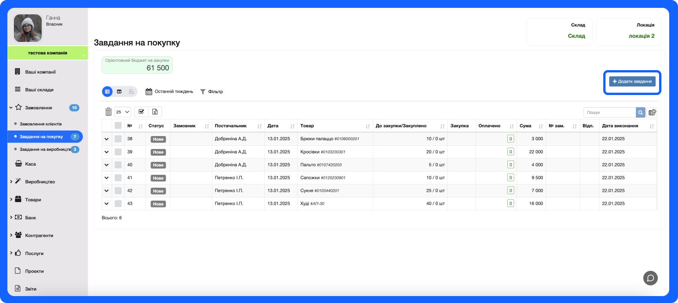This screenshot has width=678, height=303.
Task: Check the header select-all checkbox
Action: tap(118, 125)
